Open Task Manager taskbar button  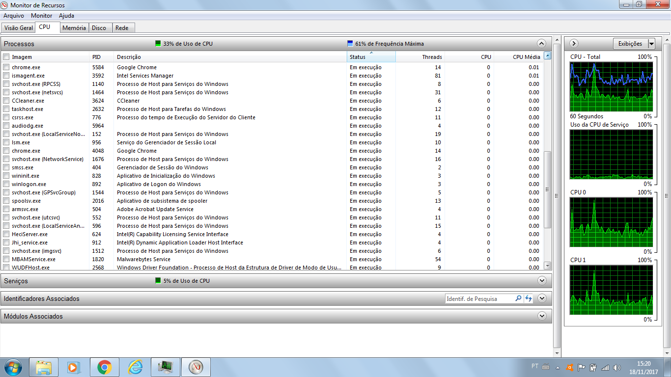pyautogui.click(x=166, y=367)
